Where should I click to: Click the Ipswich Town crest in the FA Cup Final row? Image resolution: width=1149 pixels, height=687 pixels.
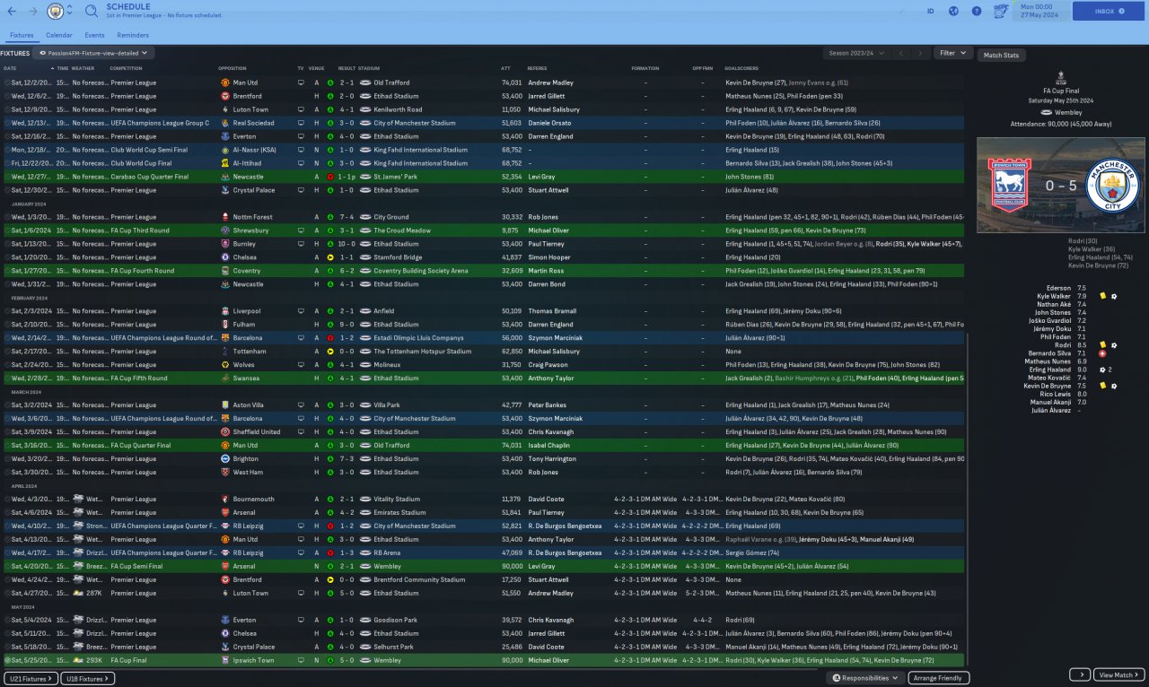pos(225,660)
